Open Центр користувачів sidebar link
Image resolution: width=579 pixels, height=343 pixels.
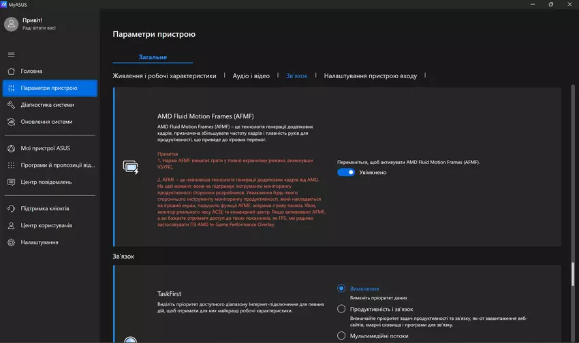click(x=46, y=225)
